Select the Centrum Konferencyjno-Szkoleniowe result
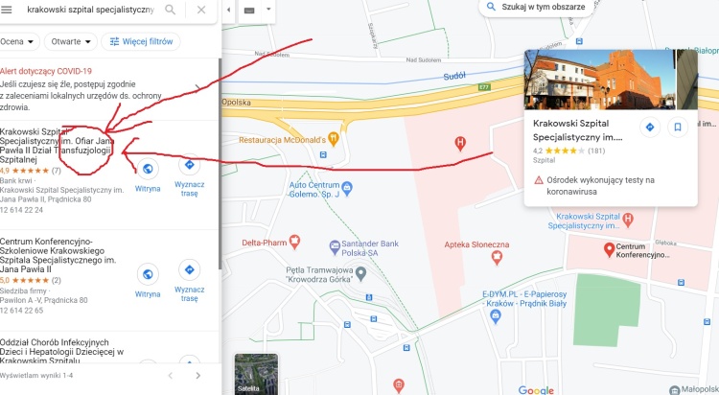 pos(58,255)
